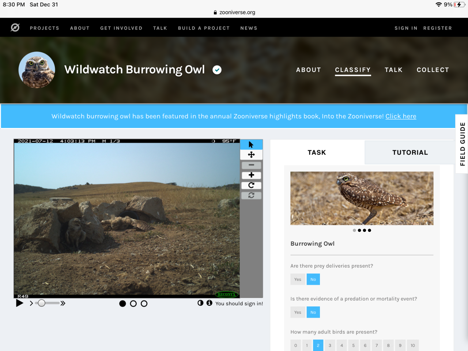468x351 pixels.
Task: Open the Wildwatch Burrowing Owl avatar
Action: [37, 70]
